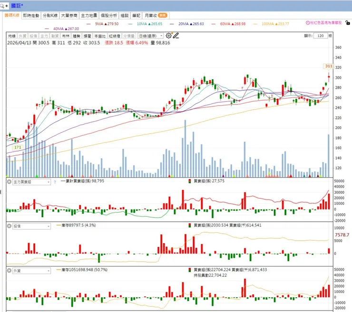Click the 持股異動22,704.22 label

pos(210,275)
